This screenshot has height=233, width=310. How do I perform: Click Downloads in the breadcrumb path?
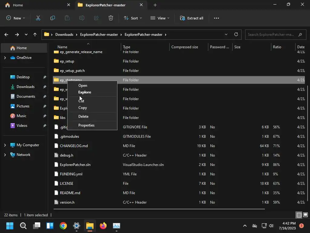pyautogui.click(x=64, y=35)
